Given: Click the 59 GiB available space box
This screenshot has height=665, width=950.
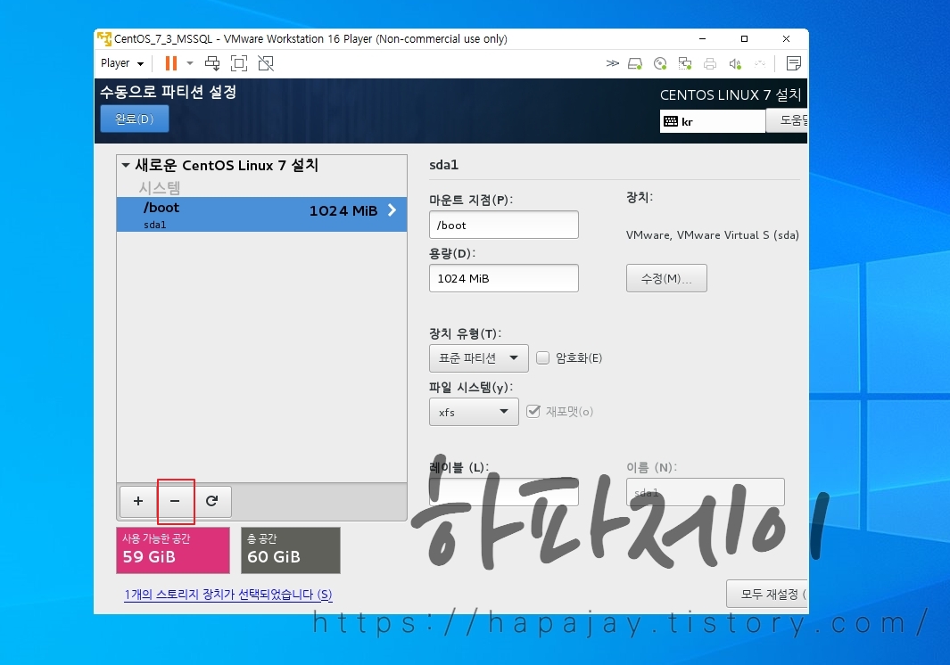Looking at the screenshot, I should (173, 550).
